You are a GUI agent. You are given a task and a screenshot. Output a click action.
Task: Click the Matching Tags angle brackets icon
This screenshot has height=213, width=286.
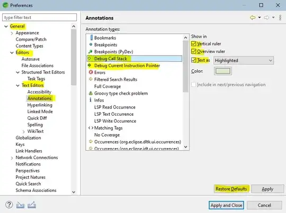(91, 128)
